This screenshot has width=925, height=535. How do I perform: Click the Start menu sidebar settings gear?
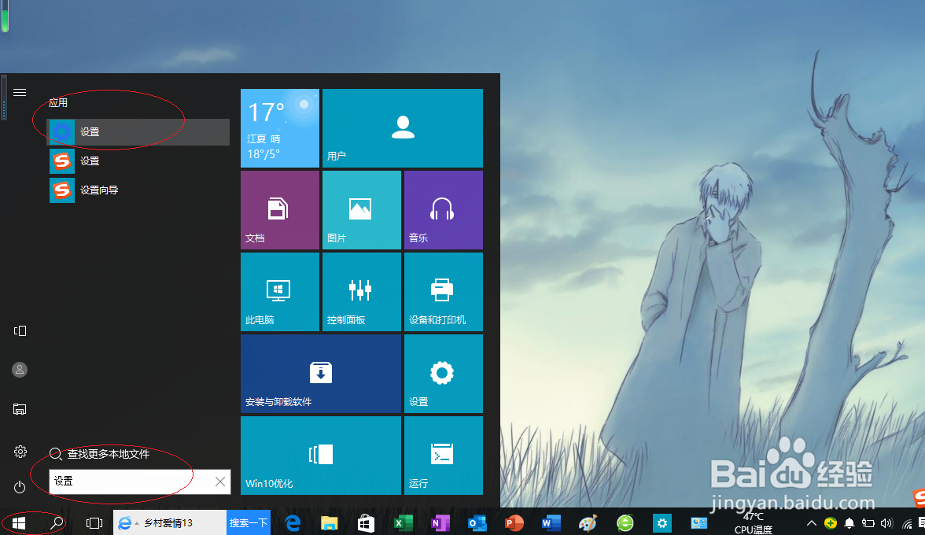coord(20,452)
